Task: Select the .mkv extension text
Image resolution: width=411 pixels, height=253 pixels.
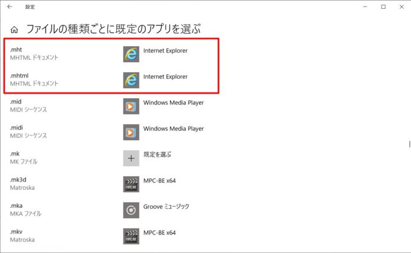Action: point(17,232)
